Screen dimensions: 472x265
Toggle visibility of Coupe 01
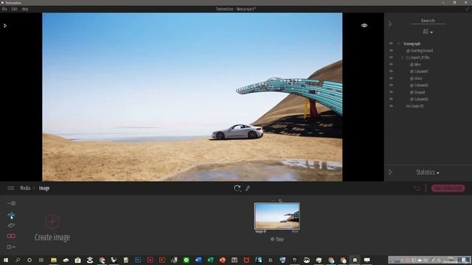click(391, 106)
